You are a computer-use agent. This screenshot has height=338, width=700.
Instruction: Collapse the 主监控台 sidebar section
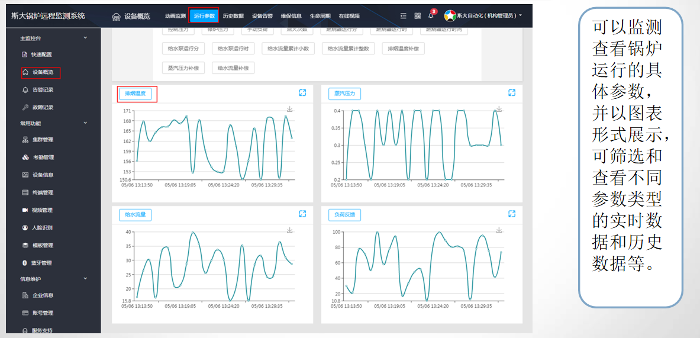point(85,38)
